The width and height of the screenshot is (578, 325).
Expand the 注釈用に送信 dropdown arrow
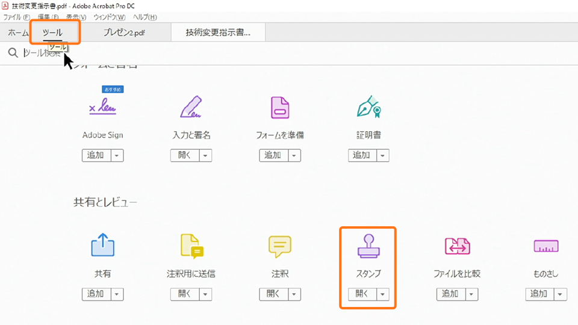coord(205,294)
